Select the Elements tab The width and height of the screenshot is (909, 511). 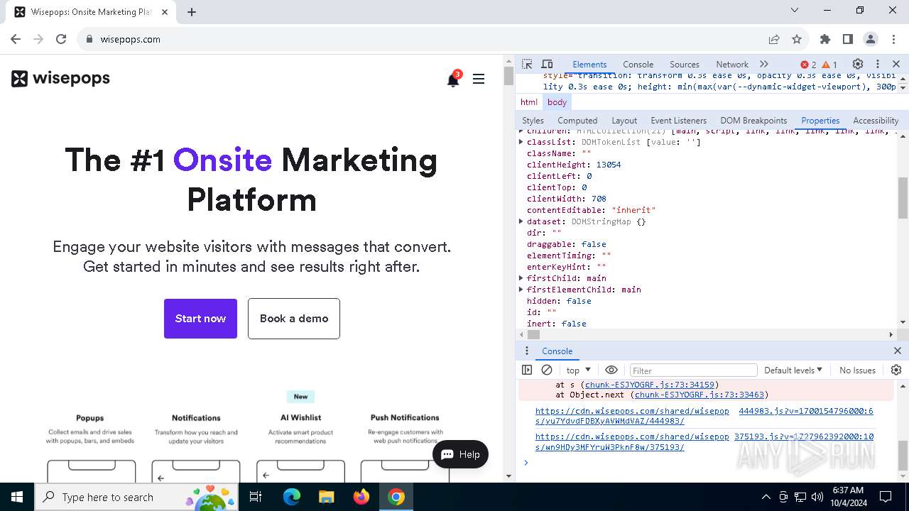[589, 64]
